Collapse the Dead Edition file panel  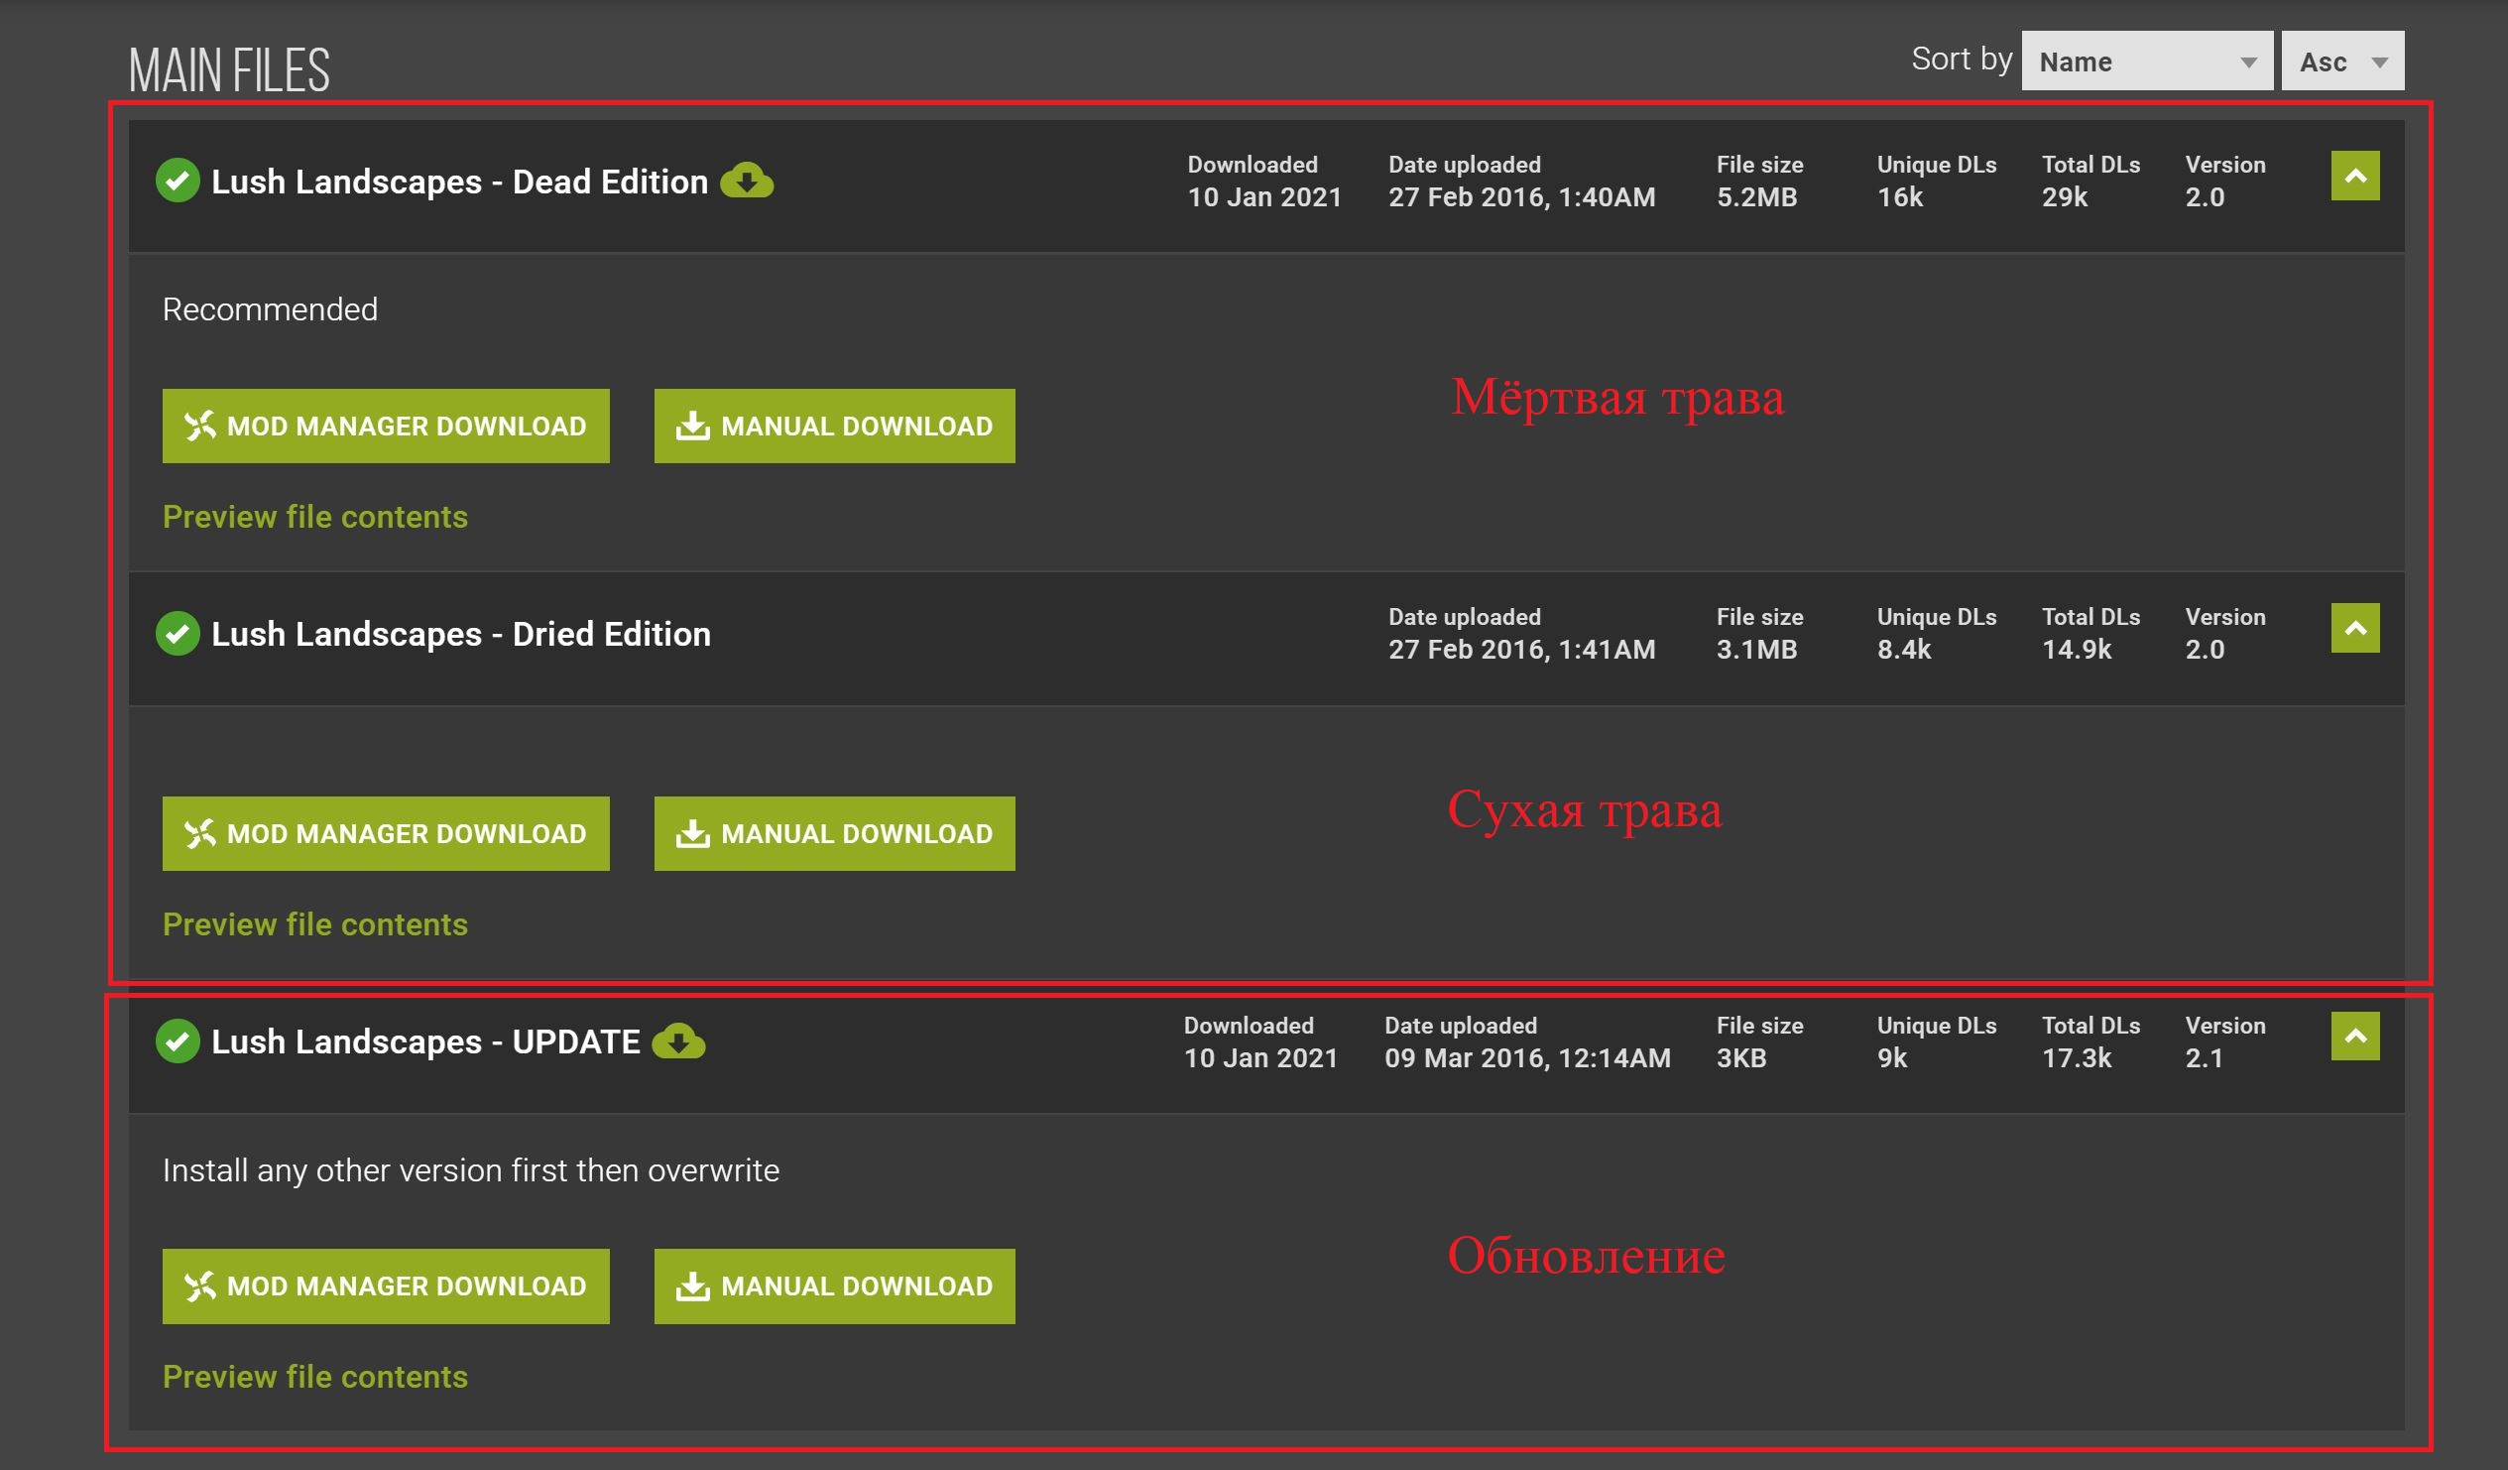pyautogui.click(x=2354, y=177)
